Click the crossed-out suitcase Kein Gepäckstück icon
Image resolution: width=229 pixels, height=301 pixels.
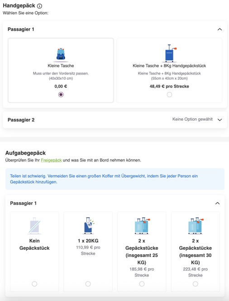34,226
